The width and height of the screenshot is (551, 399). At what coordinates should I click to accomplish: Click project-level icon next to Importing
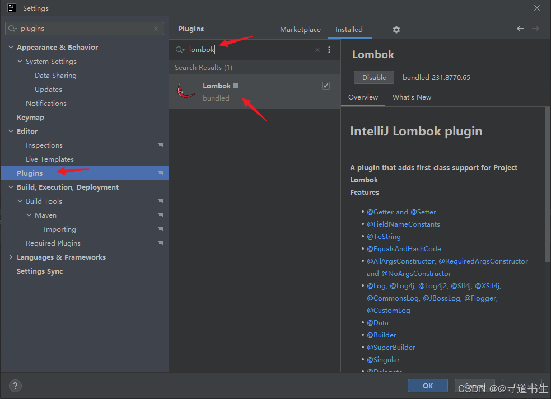point(160,229)
